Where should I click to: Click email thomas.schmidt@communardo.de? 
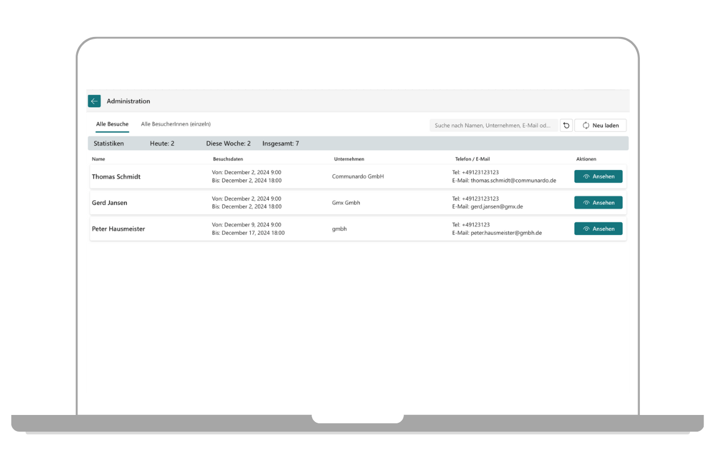click(513, 180)
